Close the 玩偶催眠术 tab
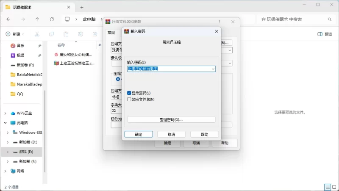Screen dimensions: 339x191 click(x=69, y=7)
